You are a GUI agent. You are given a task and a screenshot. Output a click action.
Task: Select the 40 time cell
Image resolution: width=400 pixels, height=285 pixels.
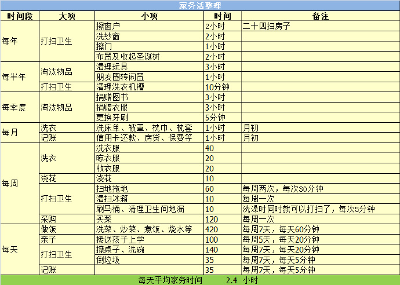(223, 148)
